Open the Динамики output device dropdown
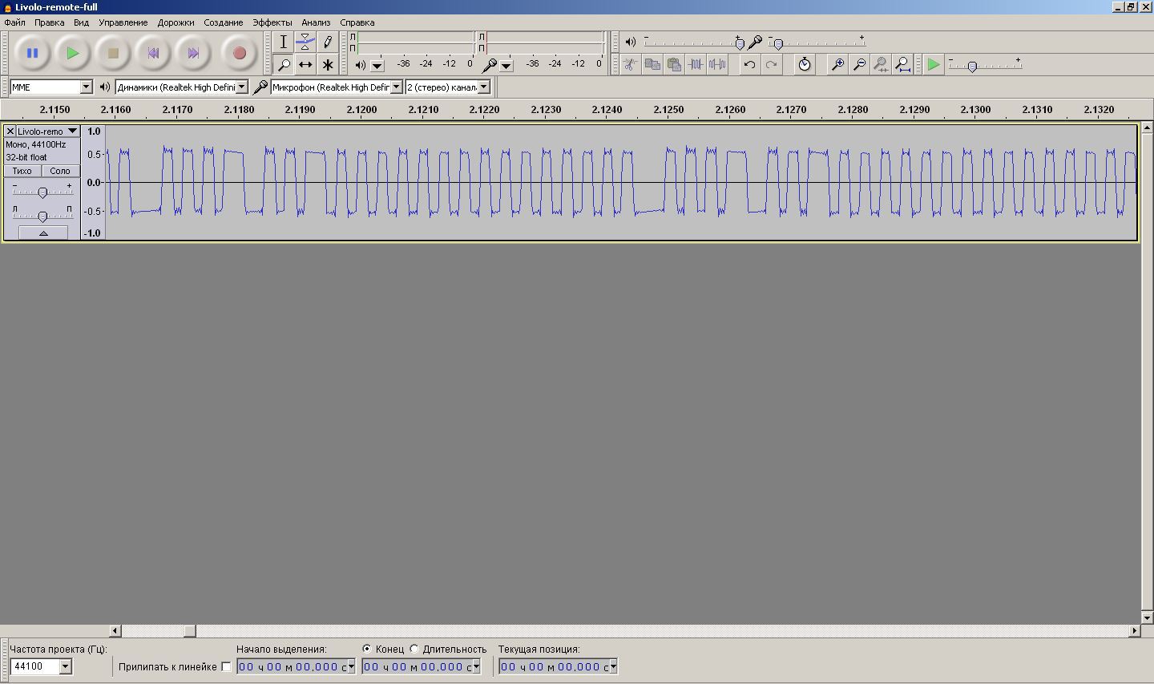This screenshot has width=1154, height=684. [x=242, y=87]
